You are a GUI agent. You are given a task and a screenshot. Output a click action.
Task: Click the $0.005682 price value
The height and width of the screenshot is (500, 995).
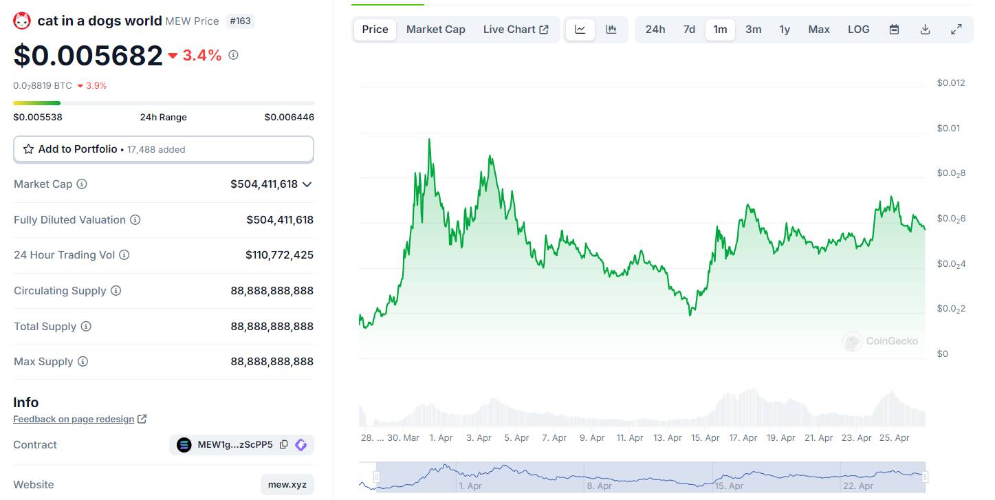88,56
